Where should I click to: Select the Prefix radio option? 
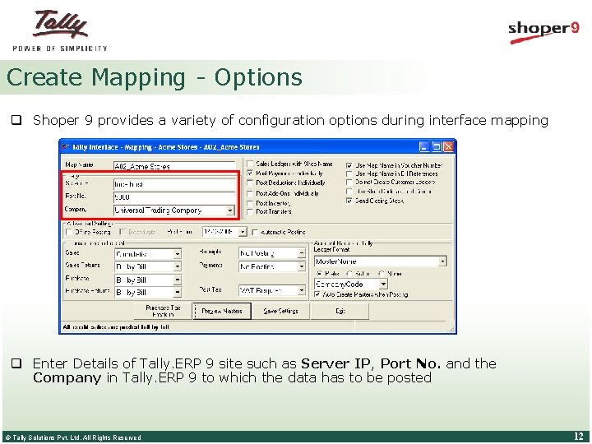point(319,273)
